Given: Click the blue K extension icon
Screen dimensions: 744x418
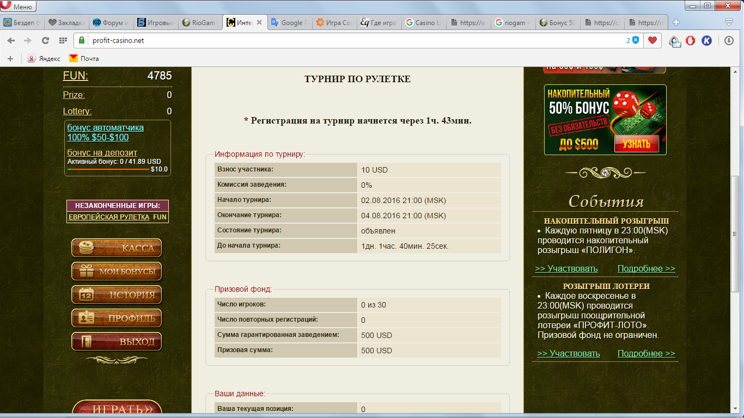Looking at the screenshot, I should pyautogui.click(x=706, y=40).
